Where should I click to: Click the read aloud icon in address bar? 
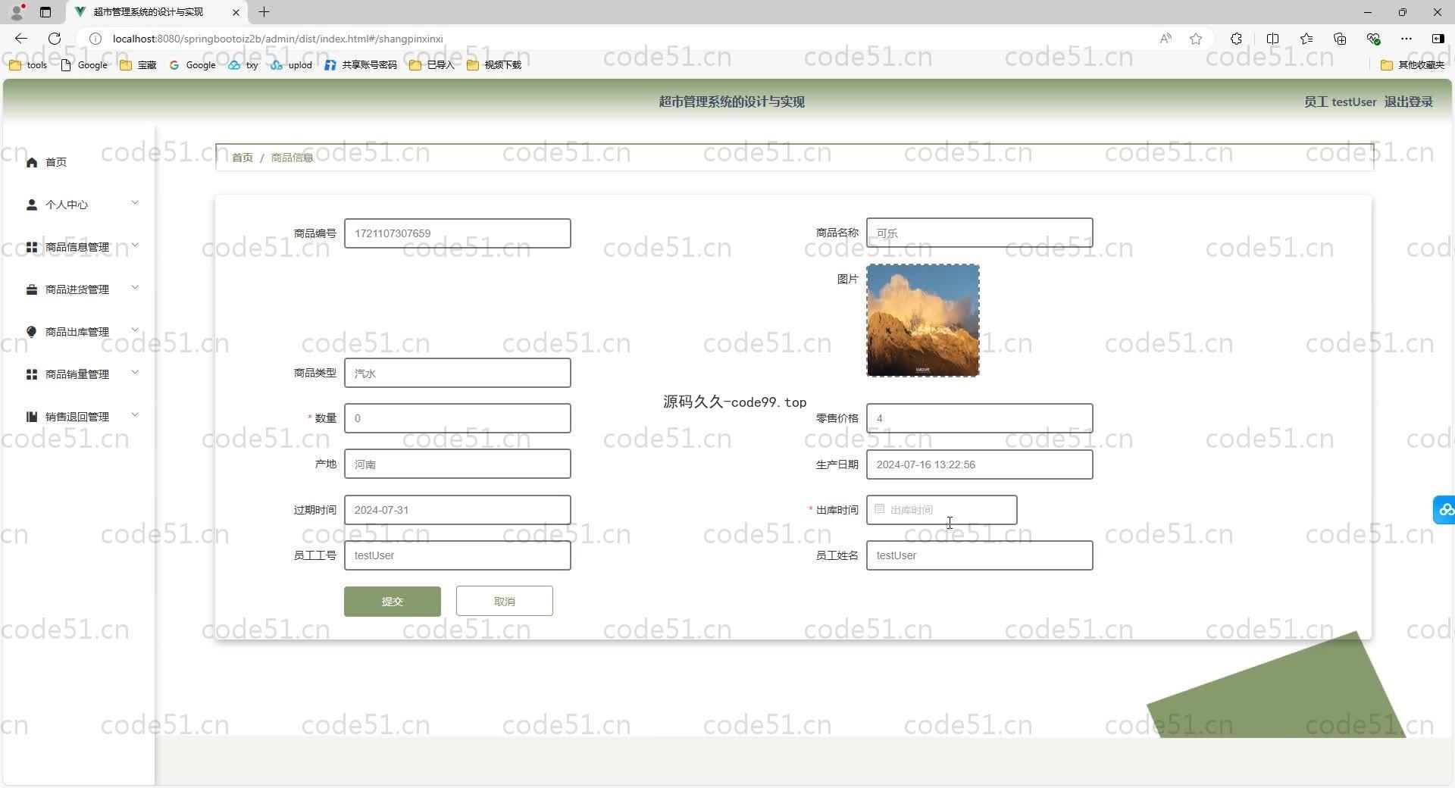click(x=1166, y=39)
